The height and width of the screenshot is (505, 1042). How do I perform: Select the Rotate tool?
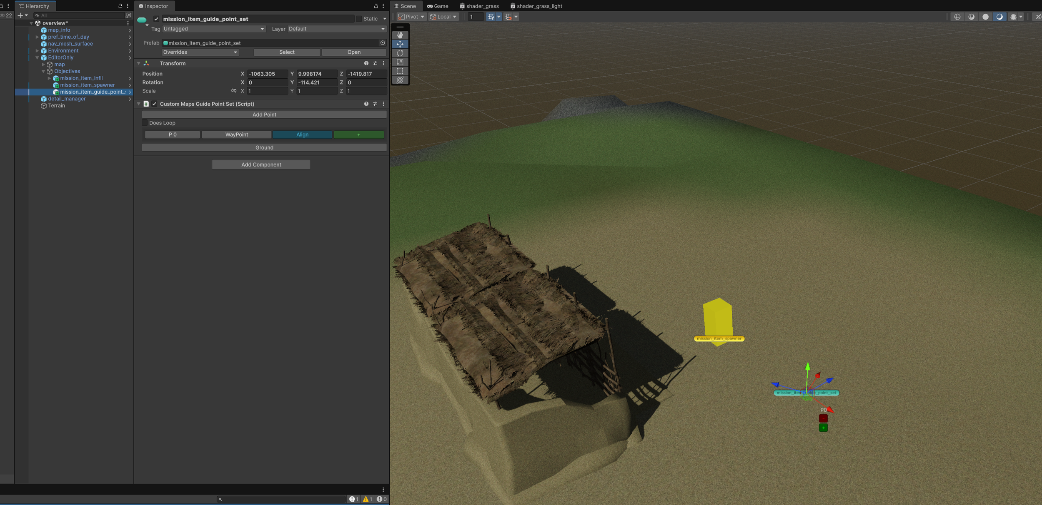400,53
